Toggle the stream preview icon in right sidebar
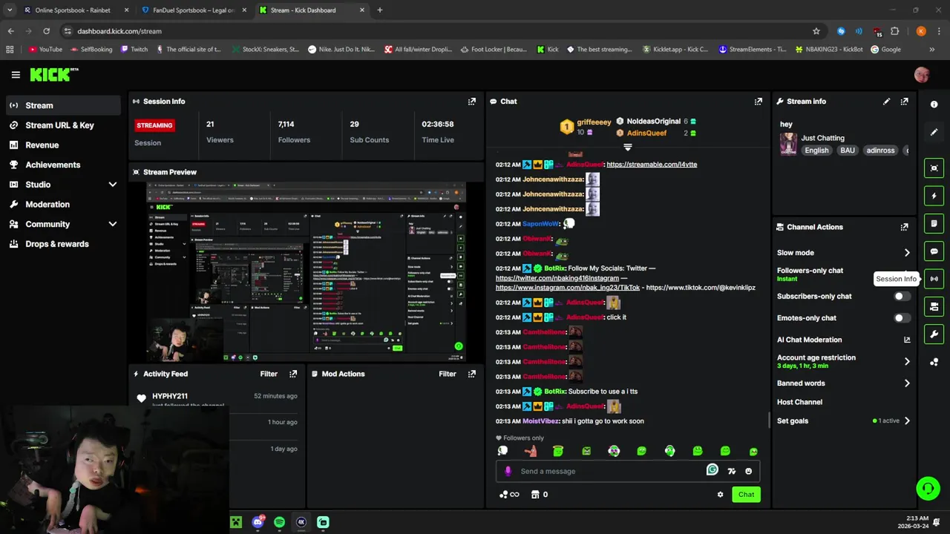 click(x=934, y=168)
